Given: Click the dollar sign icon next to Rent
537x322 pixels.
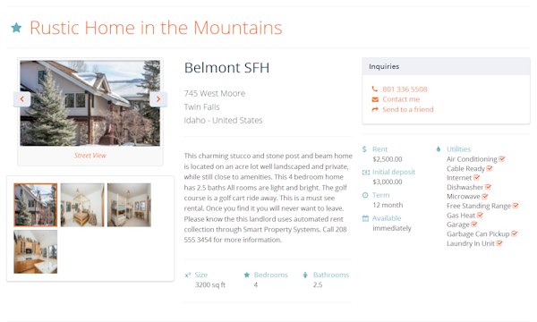Looking at the screenshot, I should [x=364, y=149].
